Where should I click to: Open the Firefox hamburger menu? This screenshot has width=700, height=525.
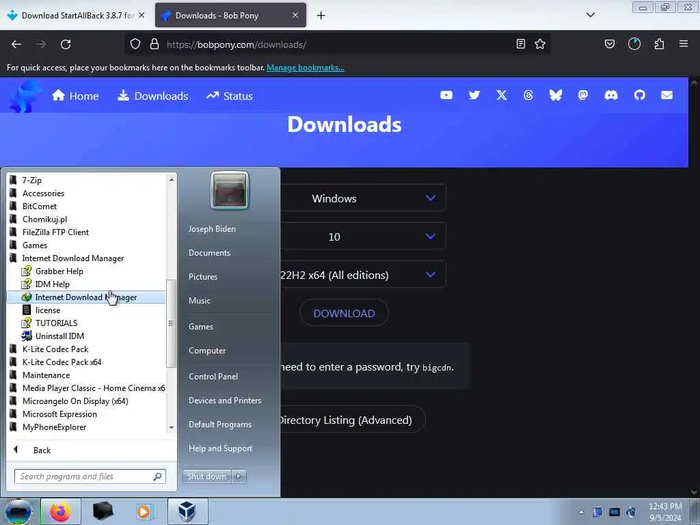pyautogui.click(x=684, y=44)
